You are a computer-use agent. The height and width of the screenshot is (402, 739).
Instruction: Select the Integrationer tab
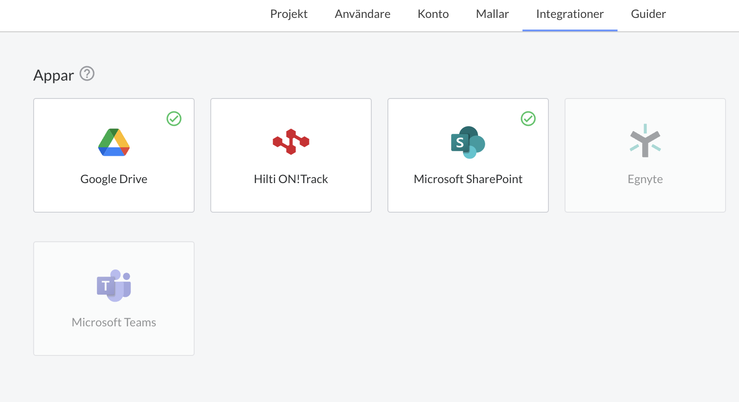[x=570, y=14]
